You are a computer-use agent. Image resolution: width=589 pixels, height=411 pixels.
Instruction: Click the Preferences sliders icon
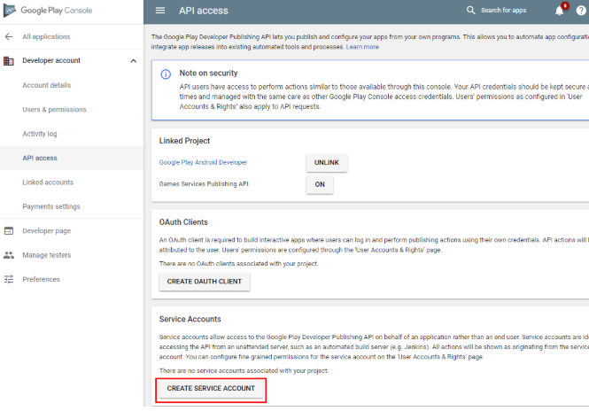pos(9,279)
